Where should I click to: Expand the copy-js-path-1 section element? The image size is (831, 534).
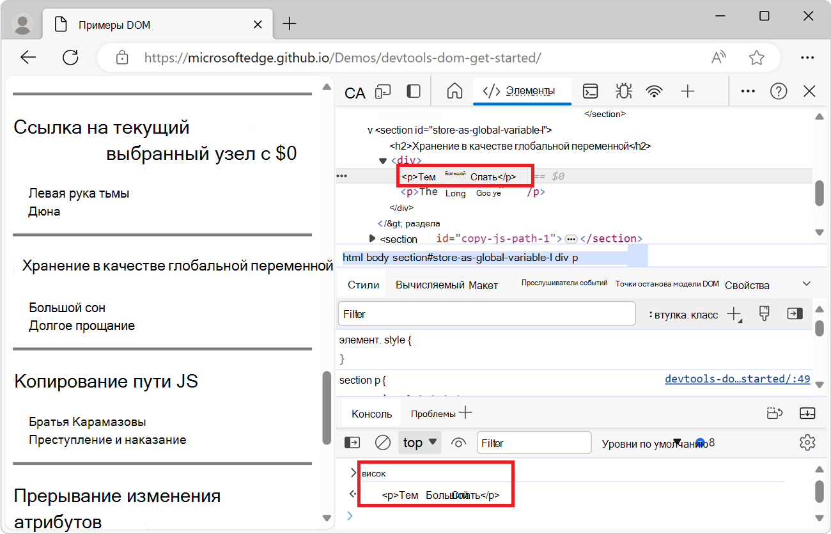(373, 239)
